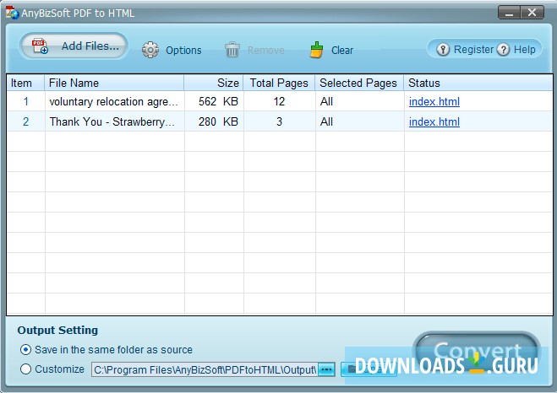Click the All pages cell for item 2
This screenshot has height=393, width=557.
[359, 122]
